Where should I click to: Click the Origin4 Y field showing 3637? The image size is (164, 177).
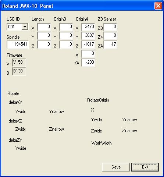[88, 36]
